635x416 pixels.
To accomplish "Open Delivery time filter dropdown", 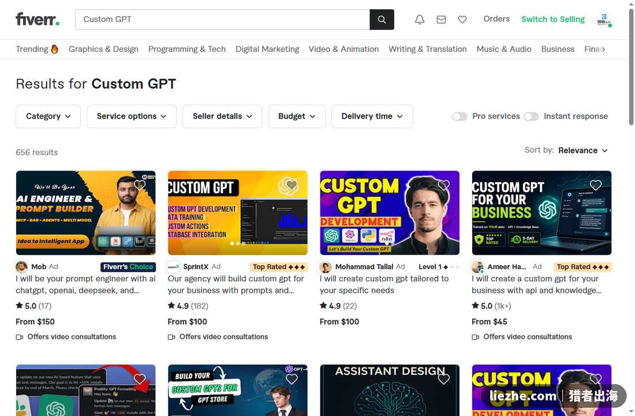I will pos(372,116).
